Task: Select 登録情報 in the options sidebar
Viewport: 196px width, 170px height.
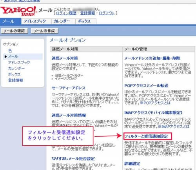Action: (16, 80)
